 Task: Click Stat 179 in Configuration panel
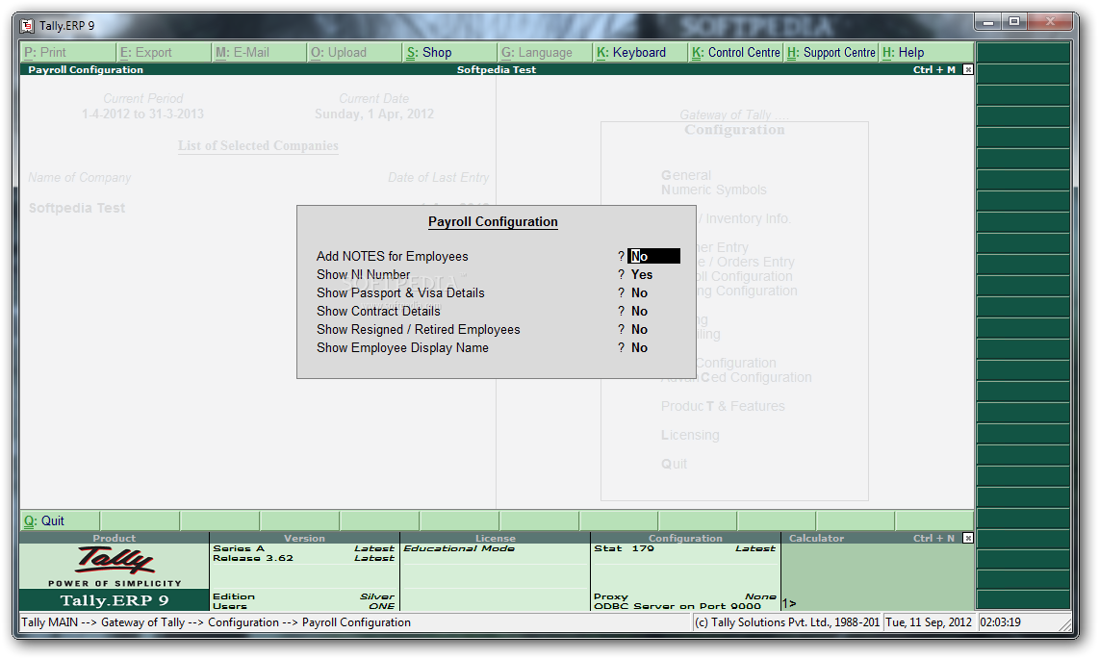(624, 548)
